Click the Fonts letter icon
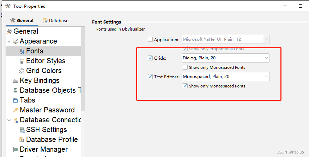Image resolution: width=309 pixels, height=157 pixels. click(22, 51)
